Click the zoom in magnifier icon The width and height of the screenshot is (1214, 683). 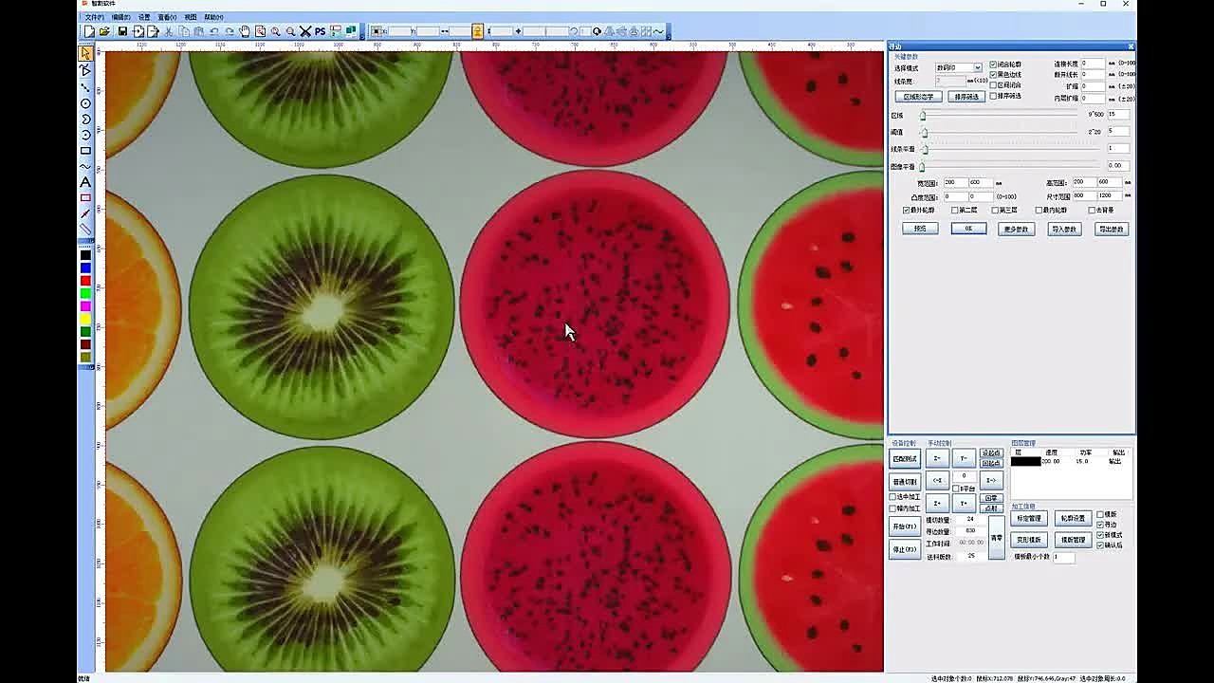275,31
